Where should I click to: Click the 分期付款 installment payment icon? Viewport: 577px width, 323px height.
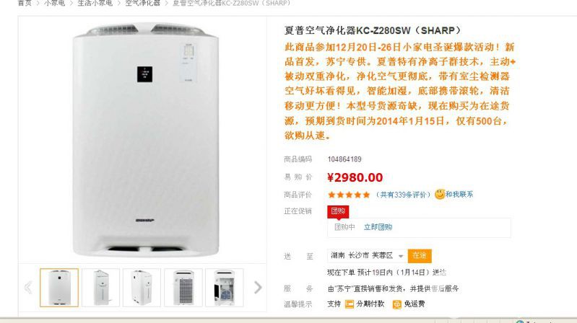(x=350, y=304)
